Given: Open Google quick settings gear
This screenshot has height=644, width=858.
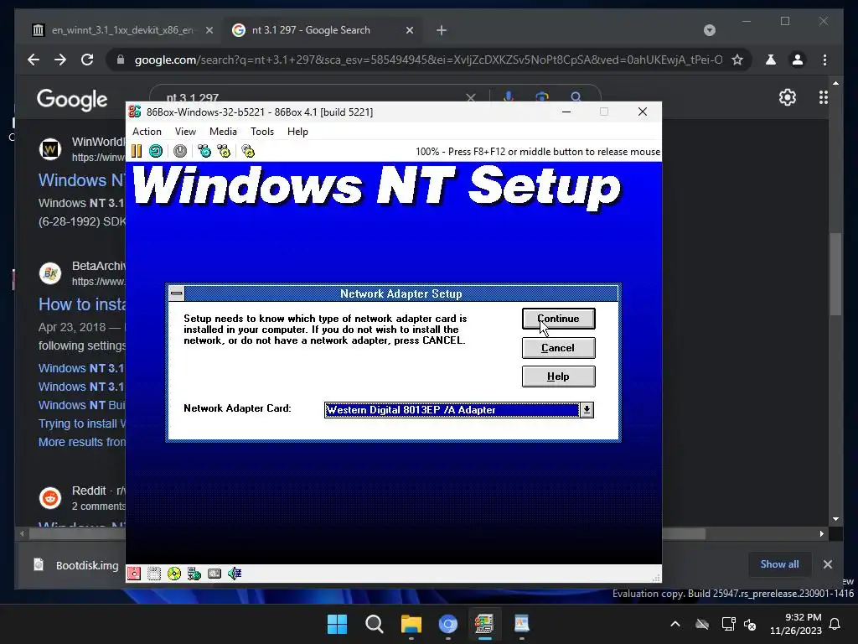Looking at the screenshot, I should point(787,97).
